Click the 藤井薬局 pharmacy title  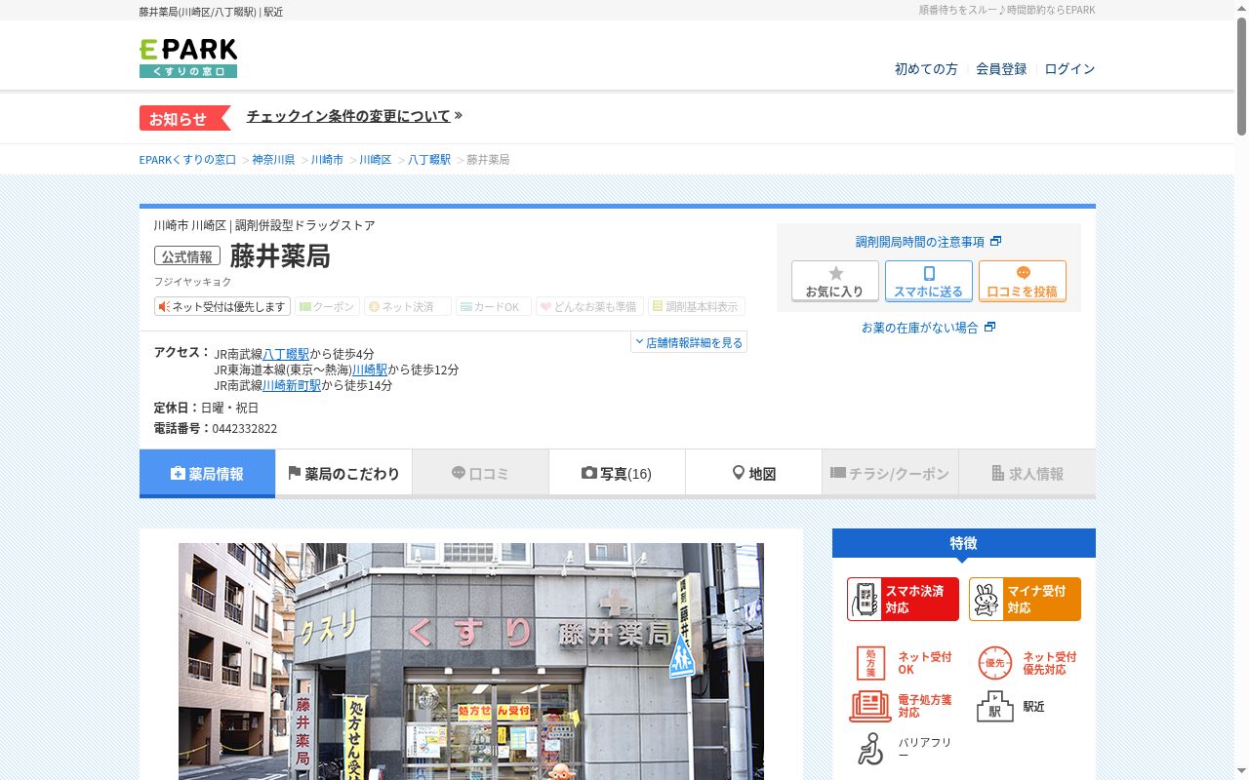tap(280, 256)
